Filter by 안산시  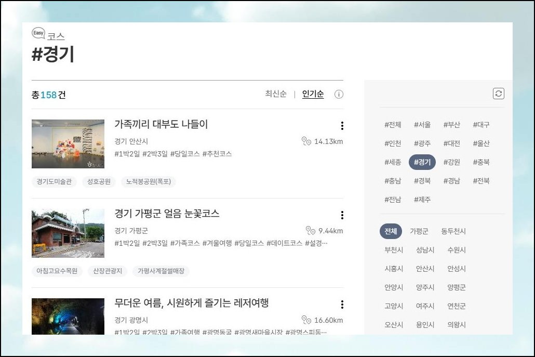[425, 269]
